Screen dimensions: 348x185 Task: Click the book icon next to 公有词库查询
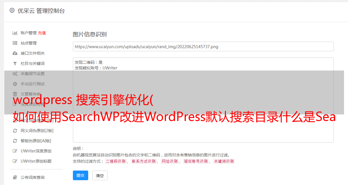pyautogui.click(x=15, y=177)
